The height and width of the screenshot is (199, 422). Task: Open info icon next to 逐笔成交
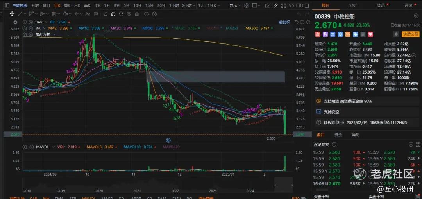(x=334, y=145)
